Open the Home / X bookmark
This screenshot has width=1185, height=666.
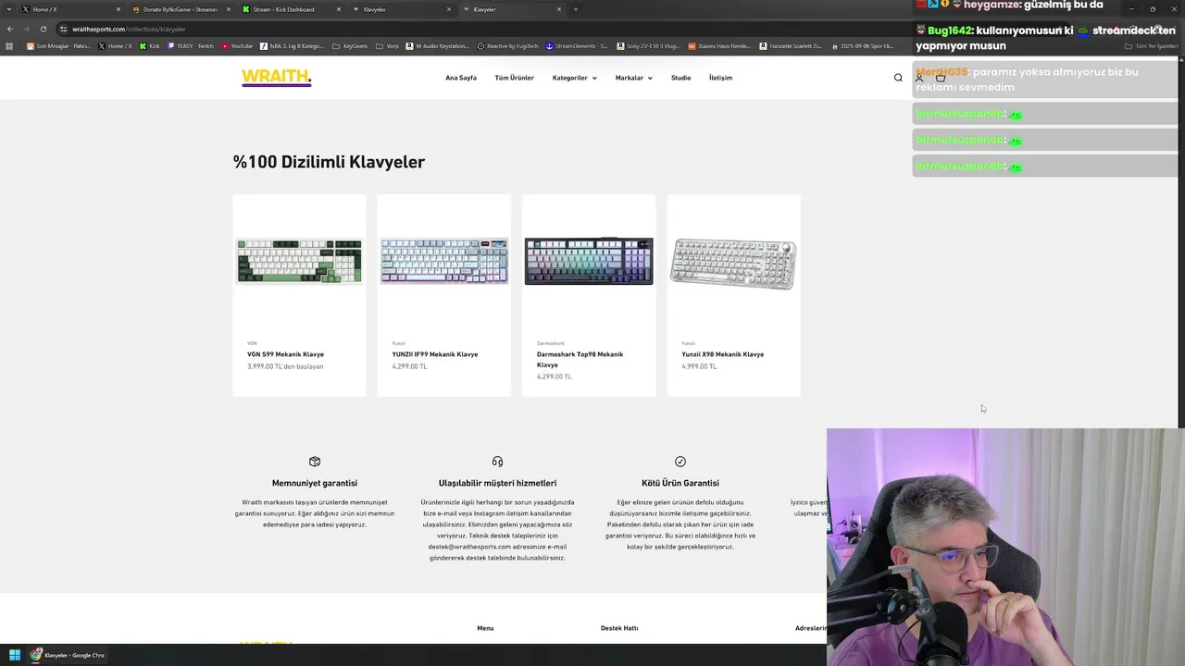pyautogui.click(x=115, y=45)
